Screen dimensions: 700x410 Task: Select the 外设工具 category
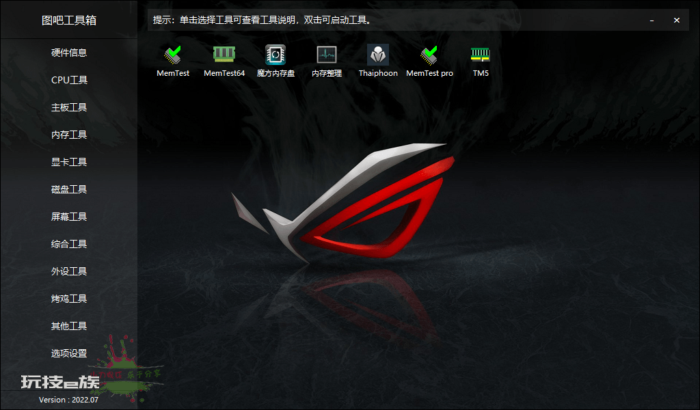(69, 271)
